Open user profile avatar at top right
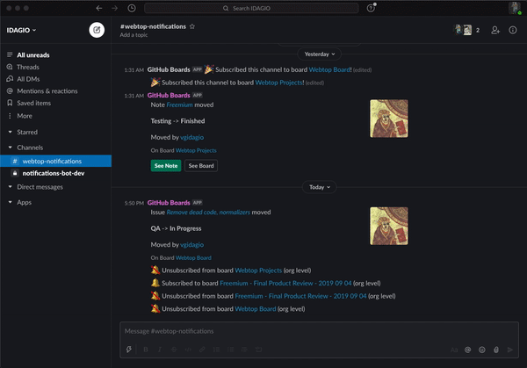Image resolution: width=527 pixels, height=368 pixels. [x=515, y=8]
